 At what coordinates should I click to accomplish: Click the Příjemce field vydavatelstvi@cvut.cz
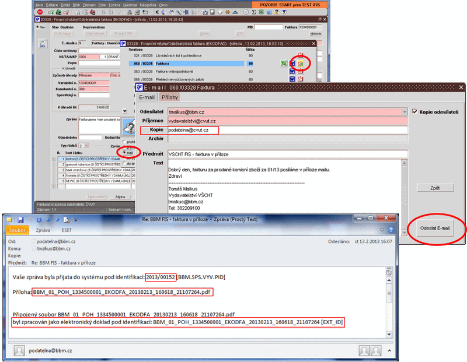click(287, 121)
